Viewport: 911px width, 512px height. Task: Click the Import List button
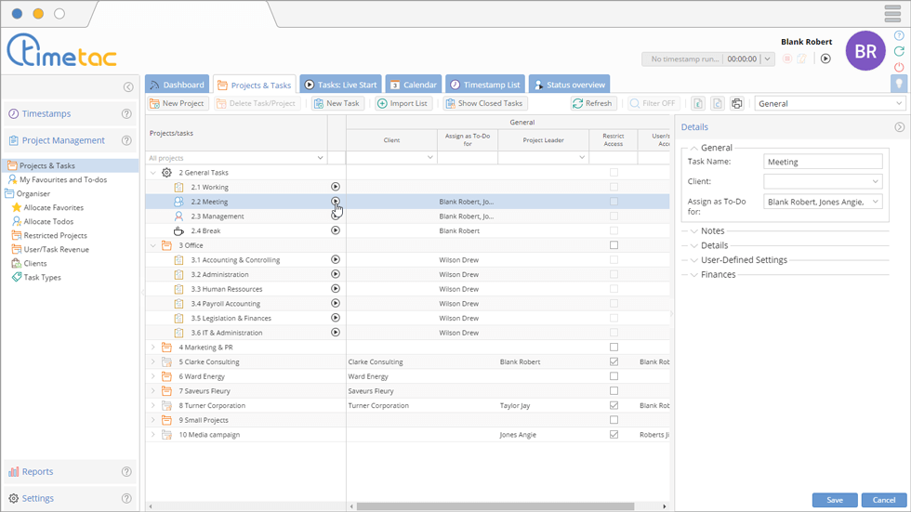[x=403, y=103]
